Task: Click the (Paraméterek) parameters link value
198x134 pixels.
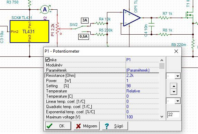Action: [138, 70]
